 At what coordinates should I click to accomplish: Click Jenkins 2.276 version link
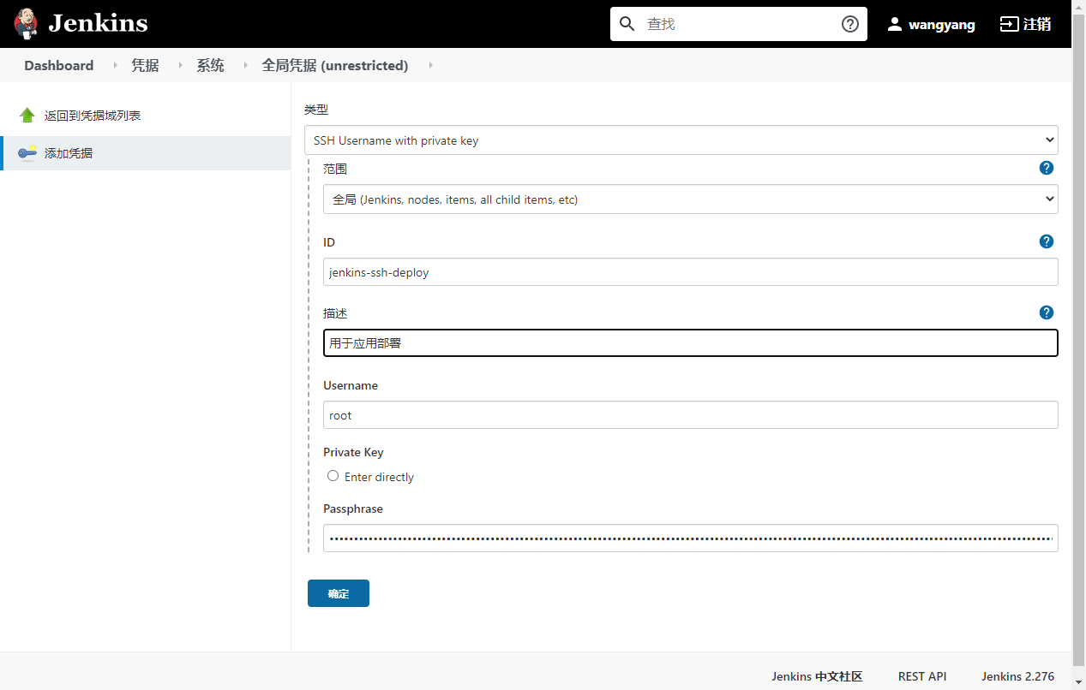tap(1018, 676)
